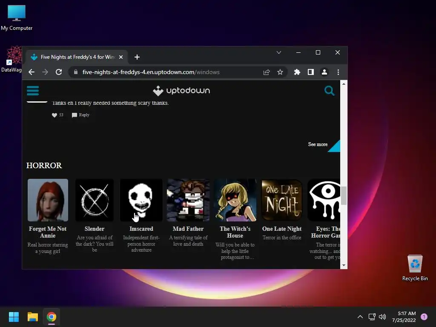Image resolution: width=436 pixels, height=327 pixels.
Task: Share this page using the share icon
Action: (x=267, y=72)
